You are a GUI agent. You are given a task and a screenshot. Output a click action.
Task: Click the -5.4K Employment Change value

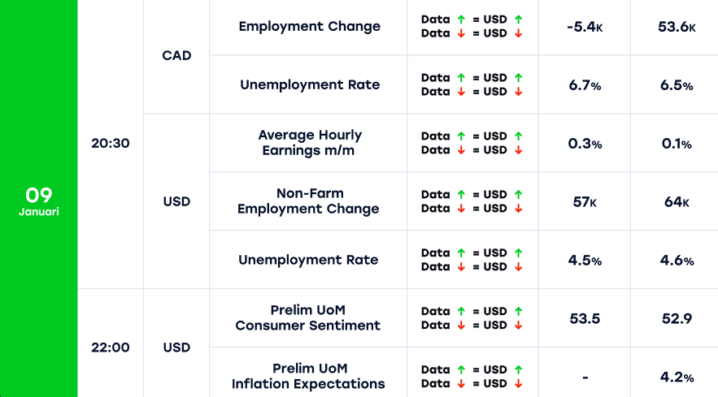[x=585, y=27]
